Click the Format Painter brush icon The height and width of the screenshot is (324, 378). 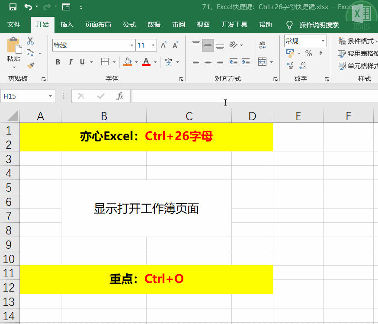pos(31,65)
